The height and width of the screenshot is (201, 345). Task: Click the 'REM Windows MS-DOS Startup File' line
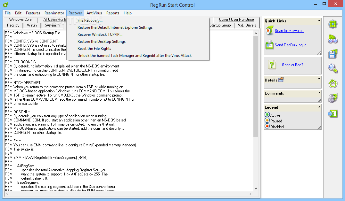32,33
